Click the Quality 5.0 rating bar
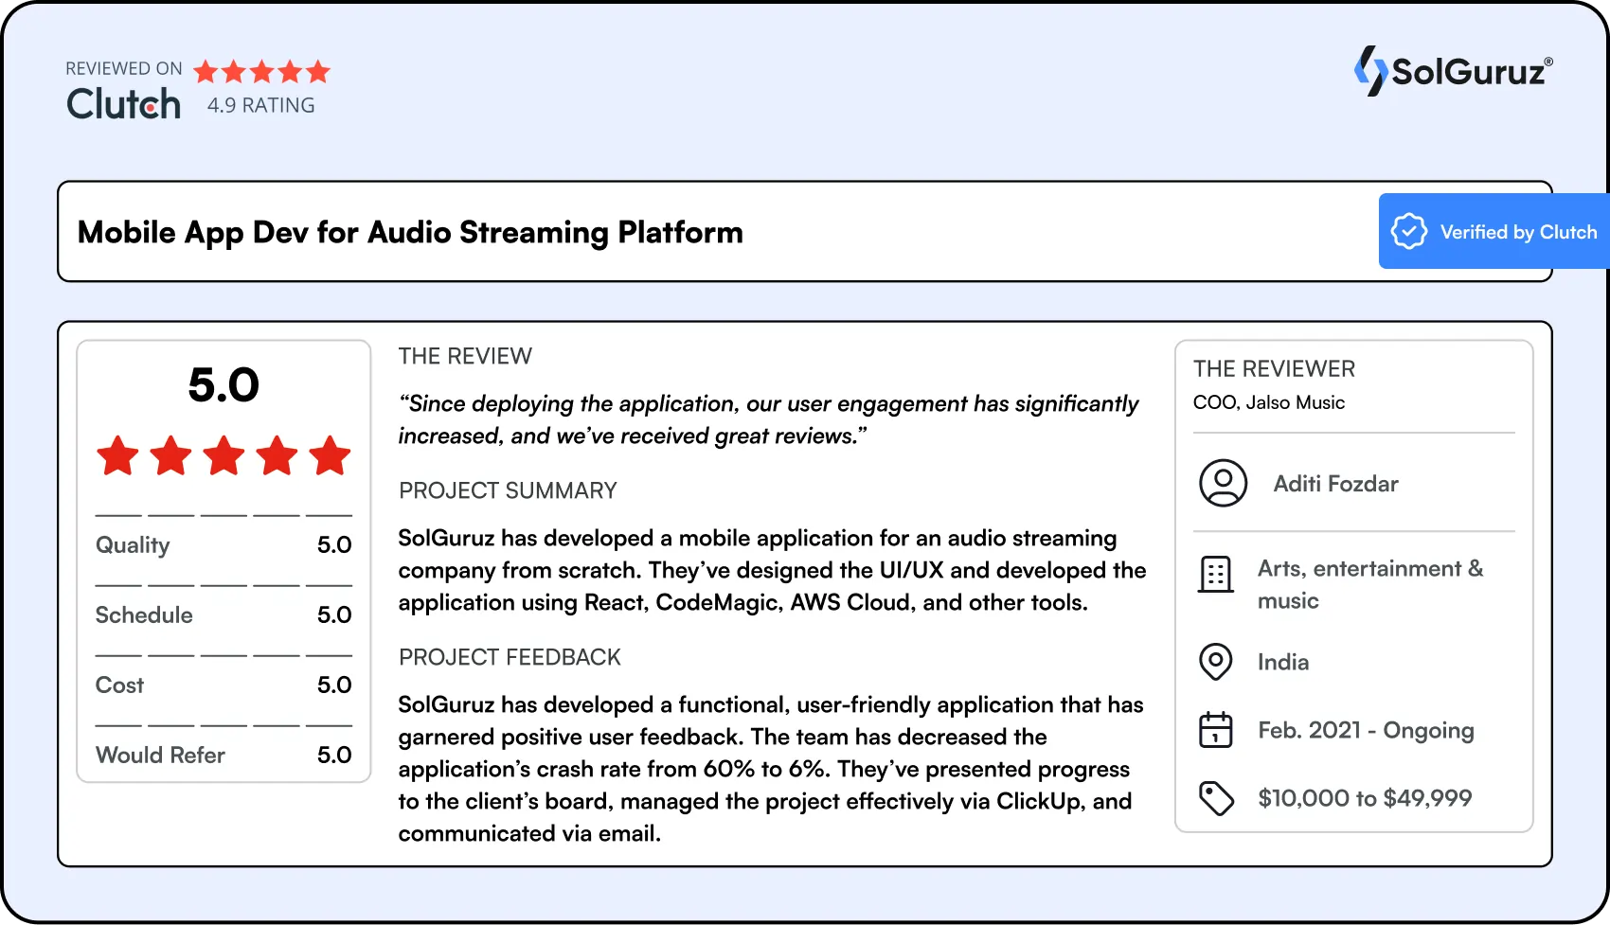Screen dimensions: 1610x925 223,544
